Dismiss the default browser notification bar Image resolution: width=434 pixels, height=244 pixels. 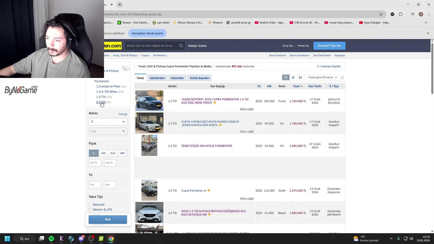point(428,33)
